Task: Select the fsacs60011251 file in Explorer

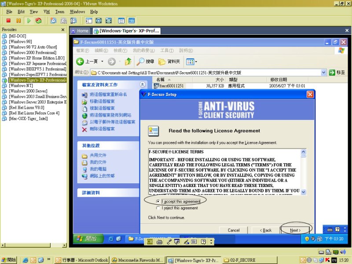Action: coord(171,86)
